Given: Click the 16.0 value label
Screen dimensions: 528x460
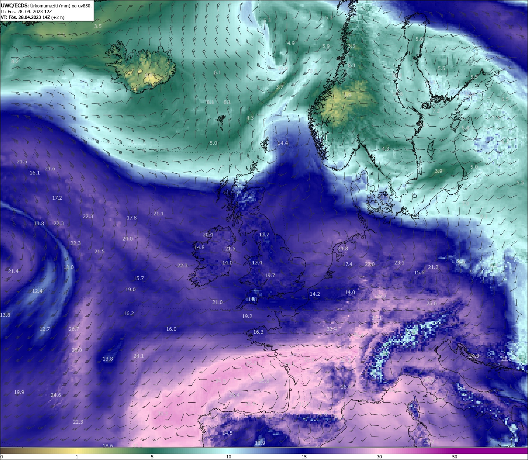Looking at the screenshot, I should click(x=171, y=329).
